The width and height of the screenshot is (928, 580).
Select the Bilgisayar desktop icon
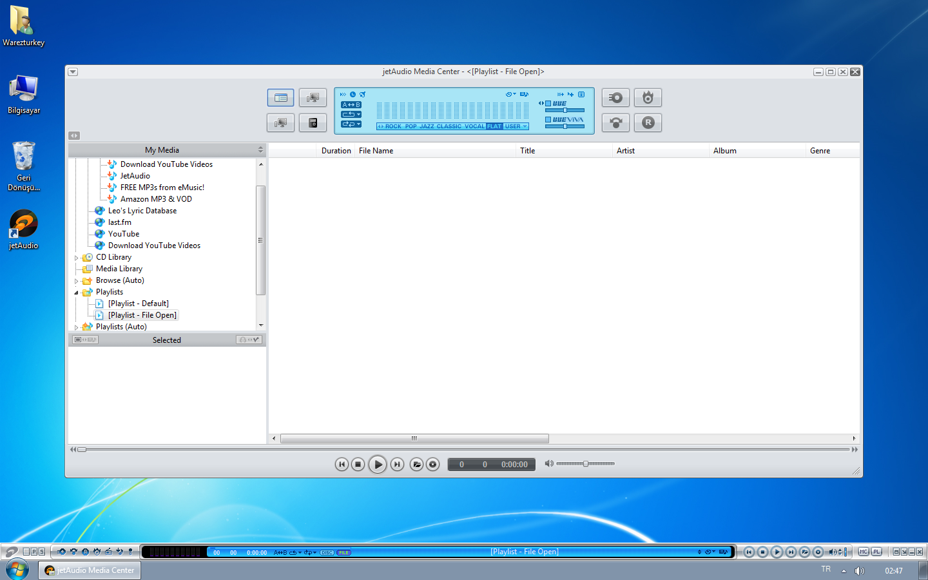click(24, 94)
